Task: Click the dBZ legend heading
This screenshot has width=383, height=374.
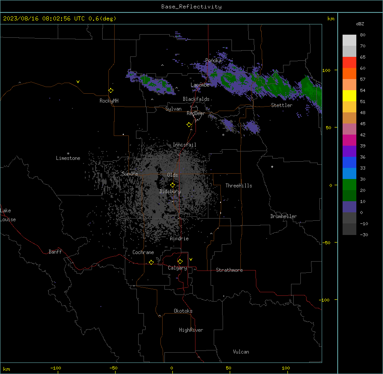Action: pyautogui.click(x=360, y=24)
